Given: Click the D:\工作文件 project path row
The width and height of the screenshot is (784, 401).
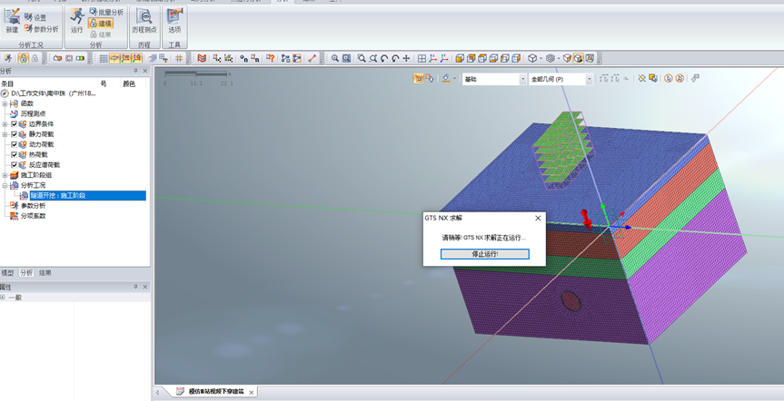Looking at the screenshot, I should [48, 93].
